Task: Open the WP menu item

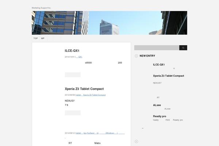Action: pos(43,38)
